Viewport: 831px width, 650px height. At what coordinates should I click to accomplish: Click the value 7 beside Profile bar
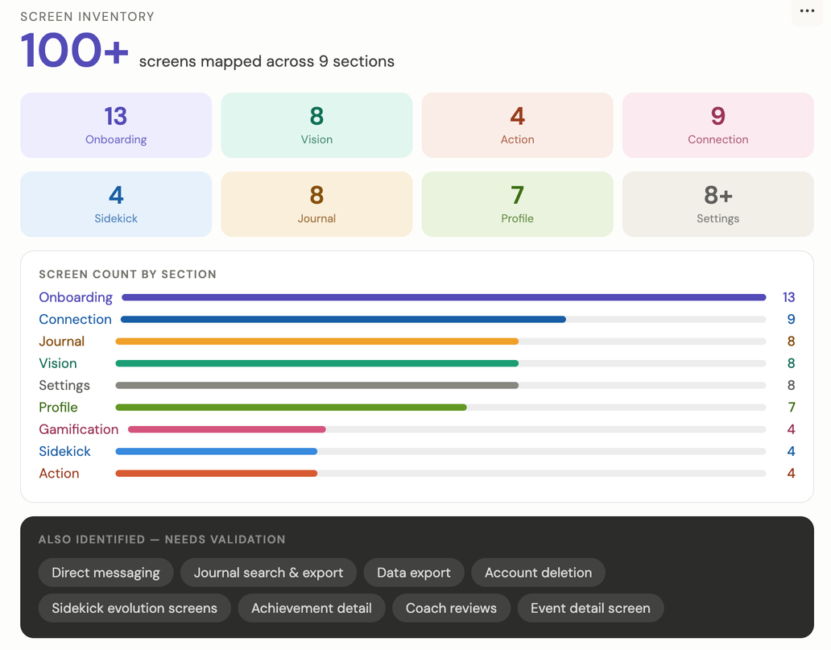(x=792, y=408)
